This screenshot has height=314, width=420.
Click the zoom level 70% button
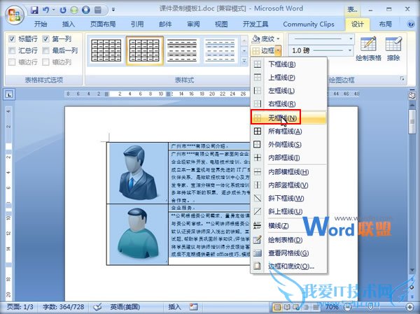pyautogui.click(x=332, y=306)
